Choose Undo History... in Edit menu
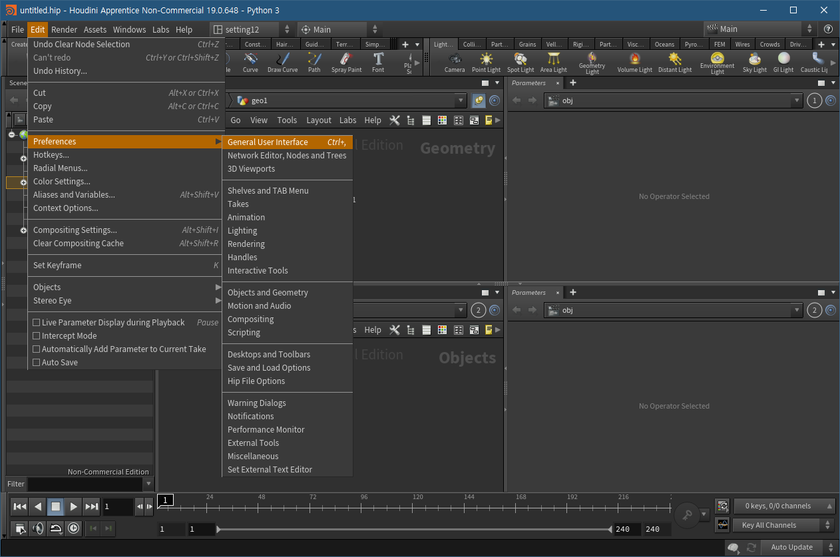Screen dimensions: 840x557 [x=124, y=71]
